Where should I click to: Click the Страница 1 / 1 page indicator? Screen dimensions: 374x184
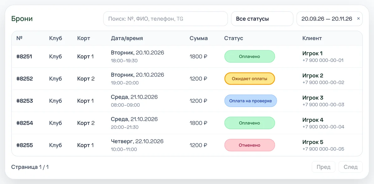(x=30, y=167)
